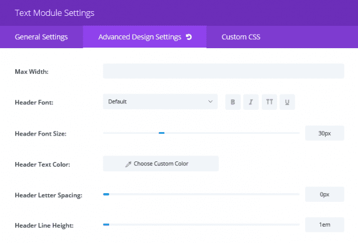Click the Header Letter Spacing slider handle
Screen dimensions: 358x243
pos(106,194)
